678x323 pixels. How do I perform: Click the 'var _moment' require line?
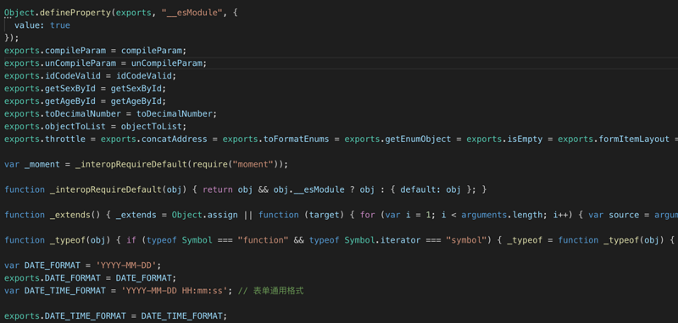click(146, 165)
